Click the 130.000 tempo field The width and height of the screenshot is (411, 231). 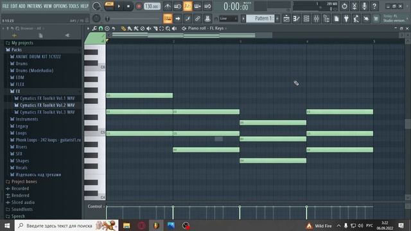(x=152, y=6)
